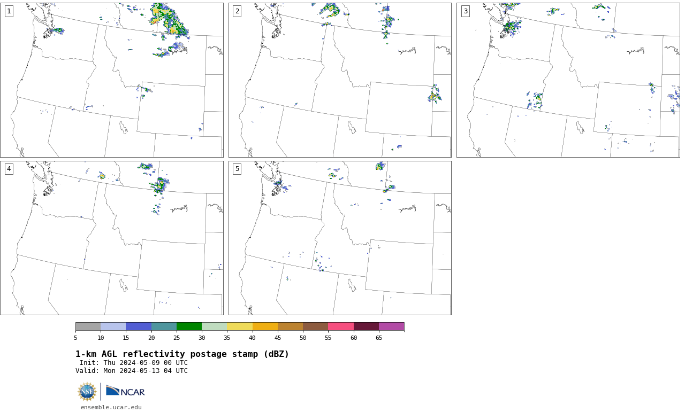685x413 pixels.
Task: Click the NSF logo icon
Action: [87, 392]
